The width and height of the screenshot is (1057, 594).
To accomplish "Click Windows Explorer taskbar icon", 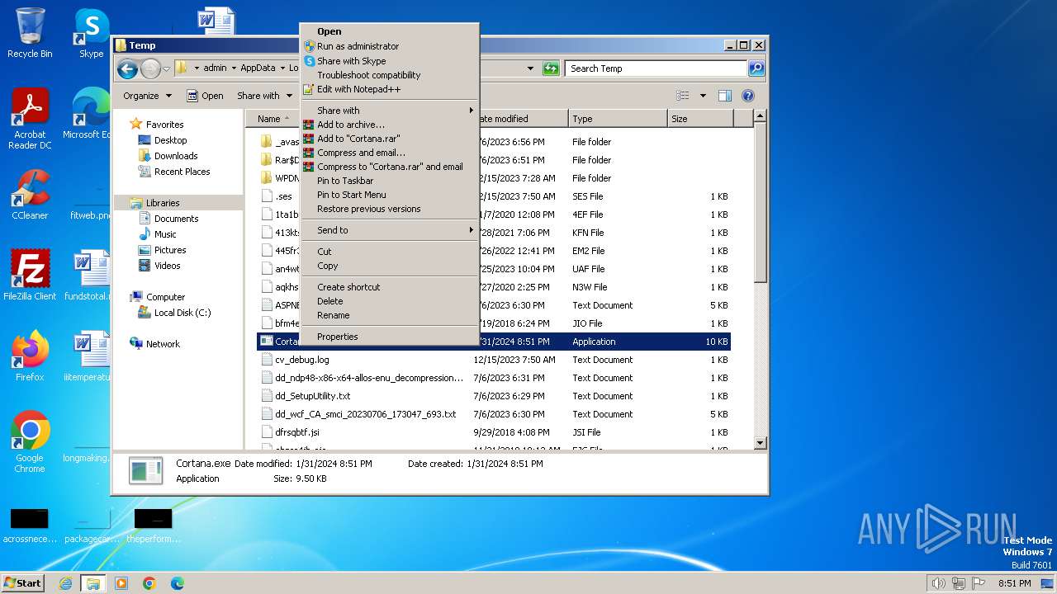I will coord(92,583).
